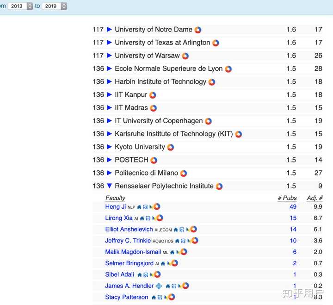Show pie chart for Ecole Normale Superieure de Lyon
This screenshot has height=305, width=333.
tap(228, 69)
